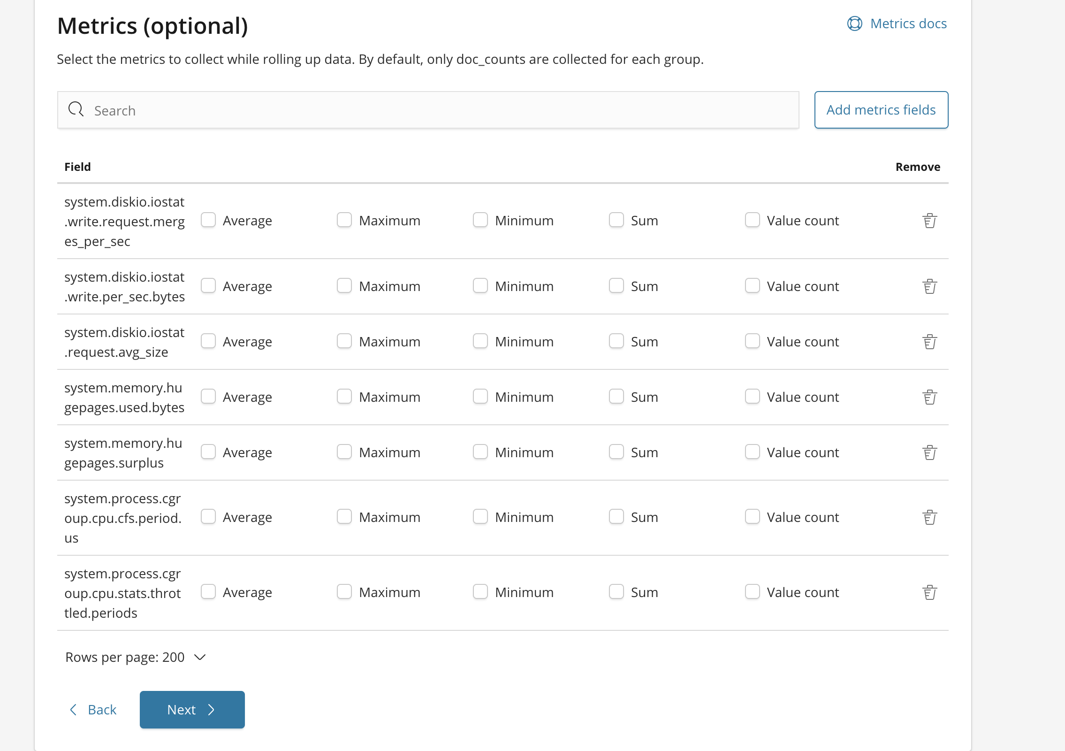Open the Metrics docs link
The width and height of the screenshot is (1065, 751).
coord(908,23)
